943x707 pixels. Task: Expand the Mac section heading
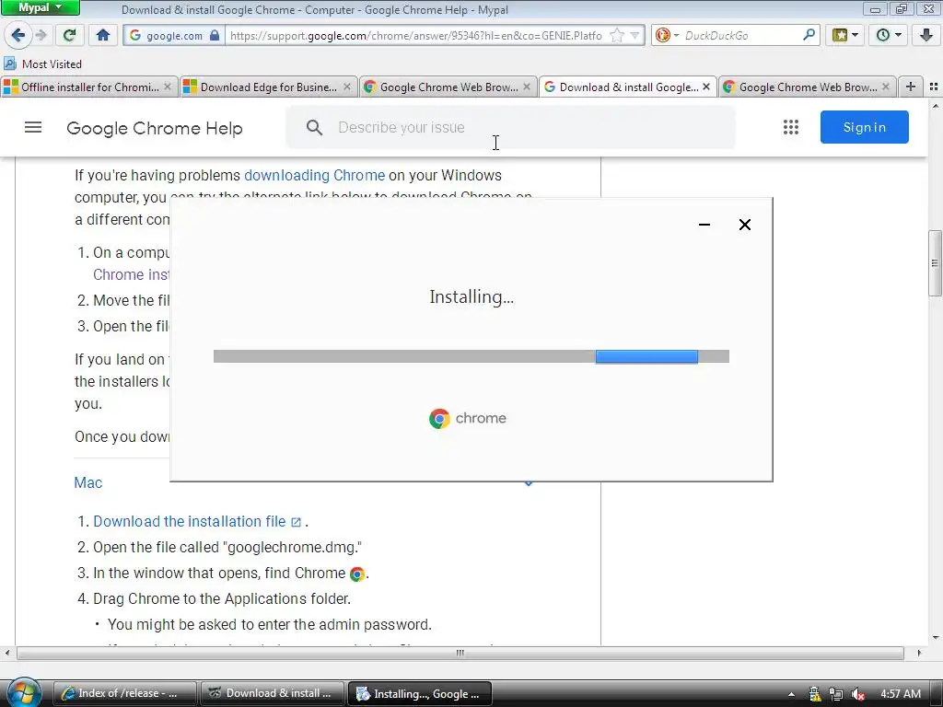[x=87, y=482]
